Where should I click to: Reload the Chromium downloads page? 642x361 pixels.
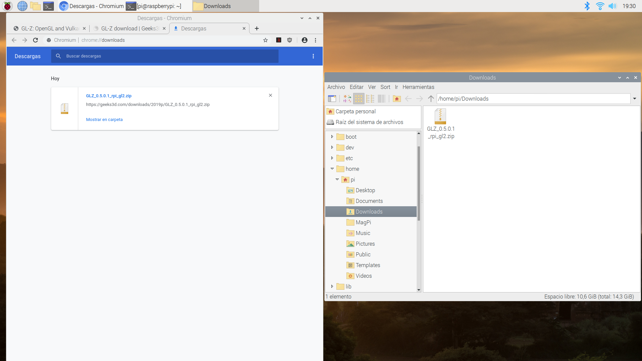point(35,40)
